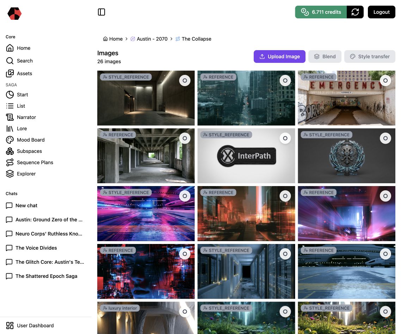Click the Blend button
Image resolution: width=401 pixels, height=334 pixels.
coord(325,56)
